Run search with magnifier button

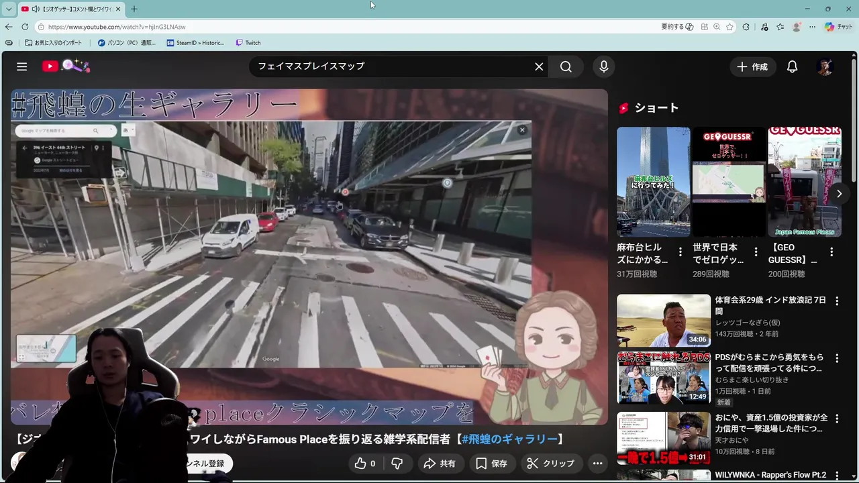click(x=566, y=66)
